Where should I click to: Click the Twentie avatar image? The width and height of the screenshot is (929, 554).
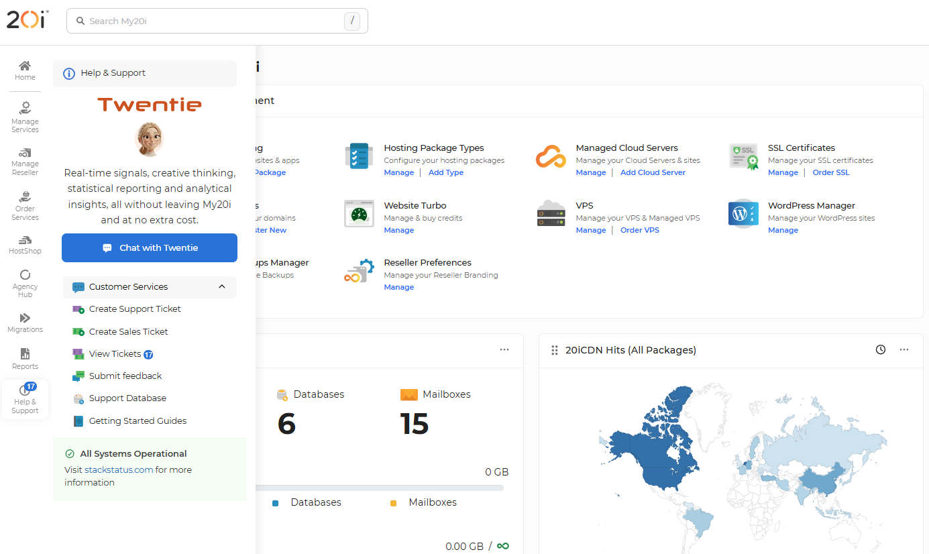tap(149, 139)
